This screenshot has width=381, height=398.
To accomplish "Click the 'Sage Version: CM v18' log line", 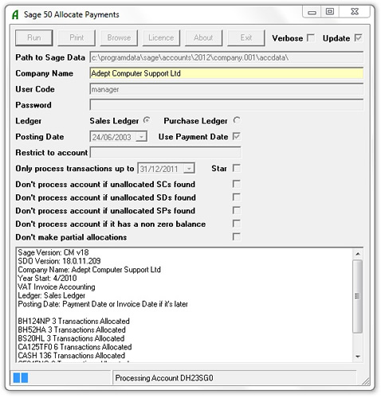I will 53,252.
